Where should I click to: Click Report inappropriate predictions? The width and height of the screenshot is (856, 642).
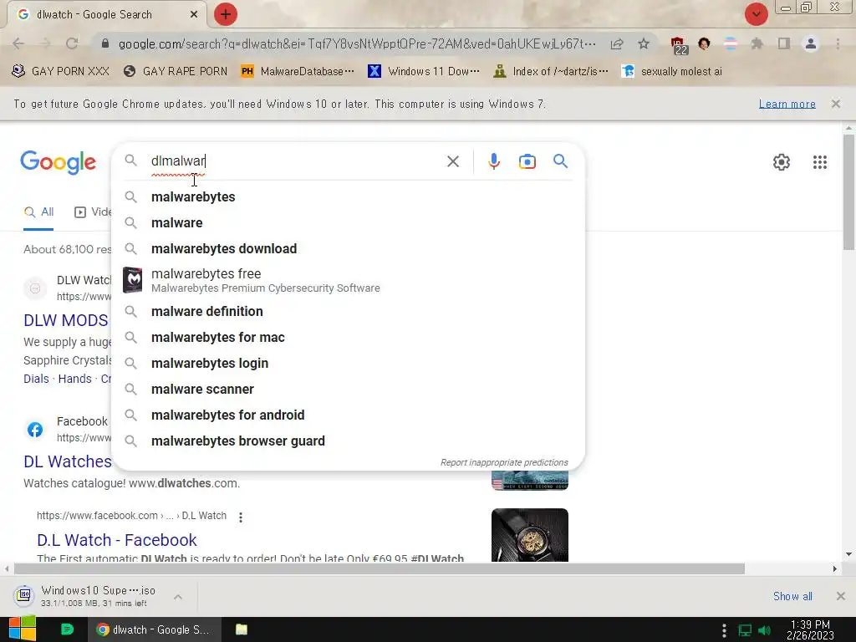[504, 462]
